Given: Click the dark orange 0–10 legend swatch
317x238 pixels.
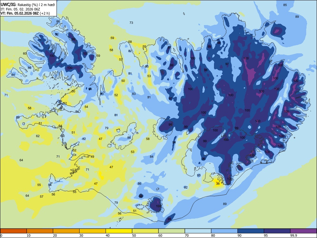Looking at the screenshot, I should click(13, 231).
